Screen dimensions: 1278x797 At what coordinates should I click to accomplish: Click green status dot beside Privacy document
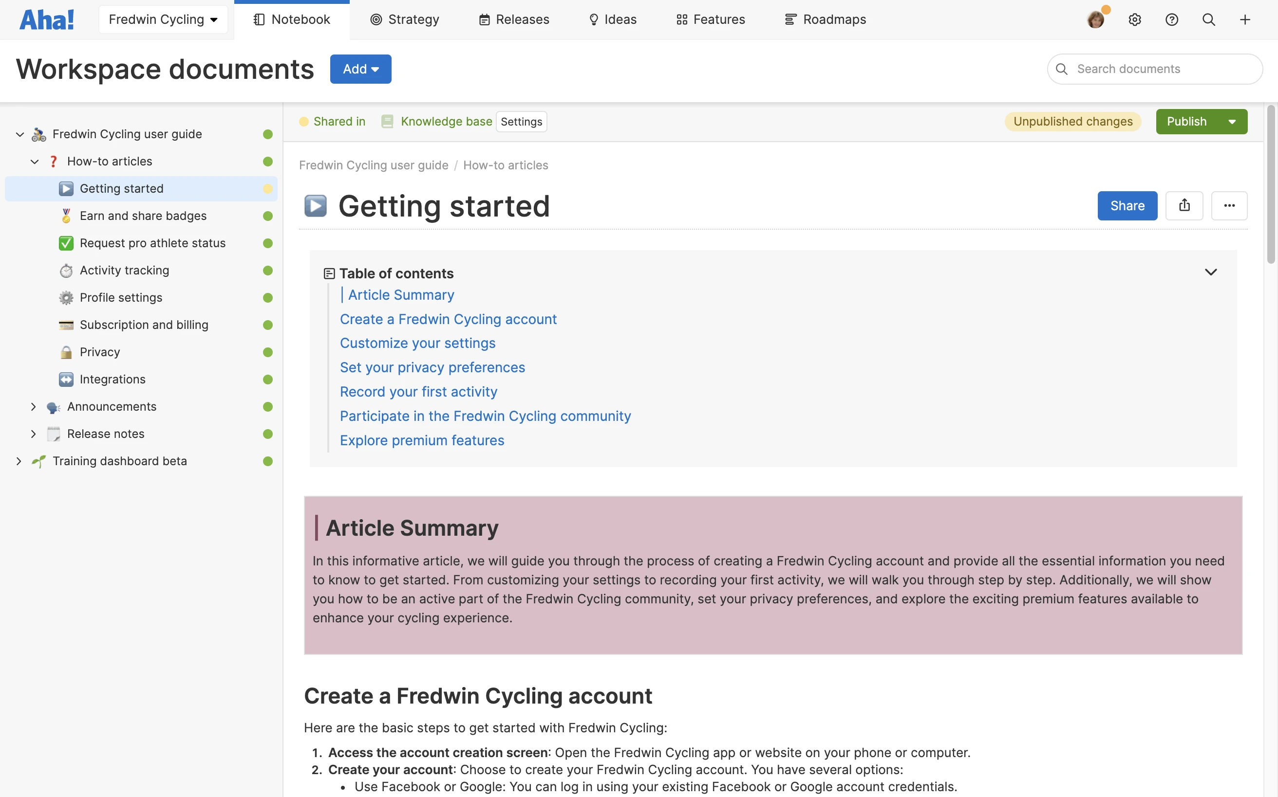click(x=267, y=352)
